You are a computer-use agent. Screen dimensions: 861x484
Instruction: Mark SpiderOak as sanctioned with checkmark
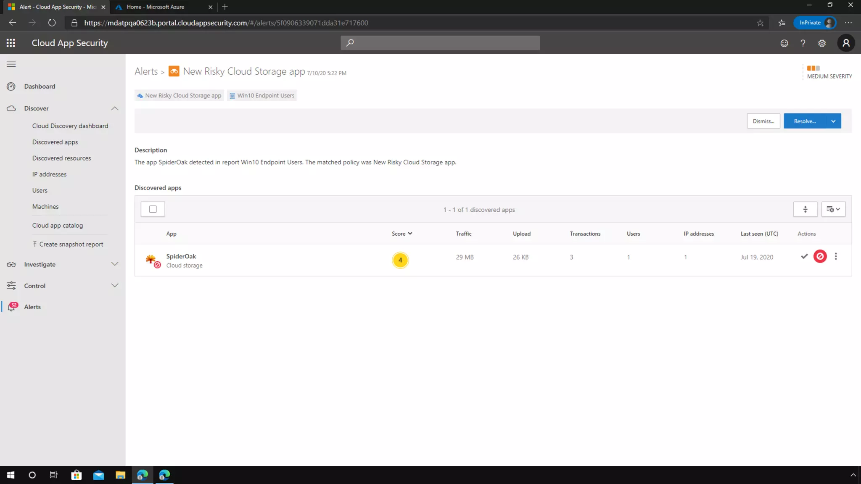[804, 256]
